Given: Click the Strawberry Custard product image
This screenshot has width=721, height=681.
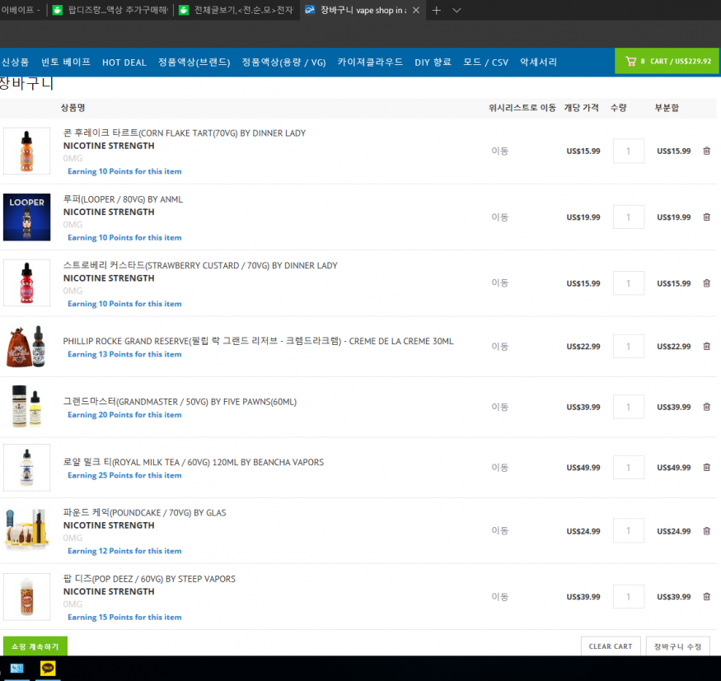Looking at the screenshot, I should click(26, 282).
